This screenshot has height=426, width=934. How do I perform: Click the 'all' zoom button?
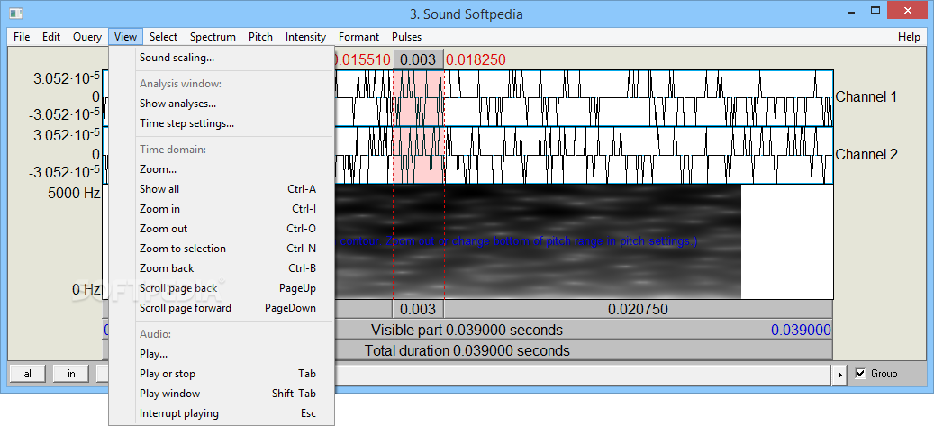[28, 374]
